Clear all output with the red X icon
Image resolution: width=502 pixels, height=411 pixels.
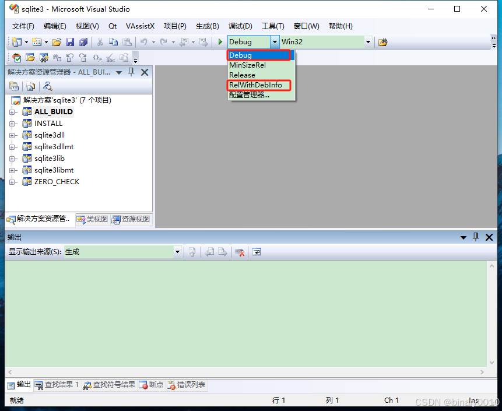point(240,252)
